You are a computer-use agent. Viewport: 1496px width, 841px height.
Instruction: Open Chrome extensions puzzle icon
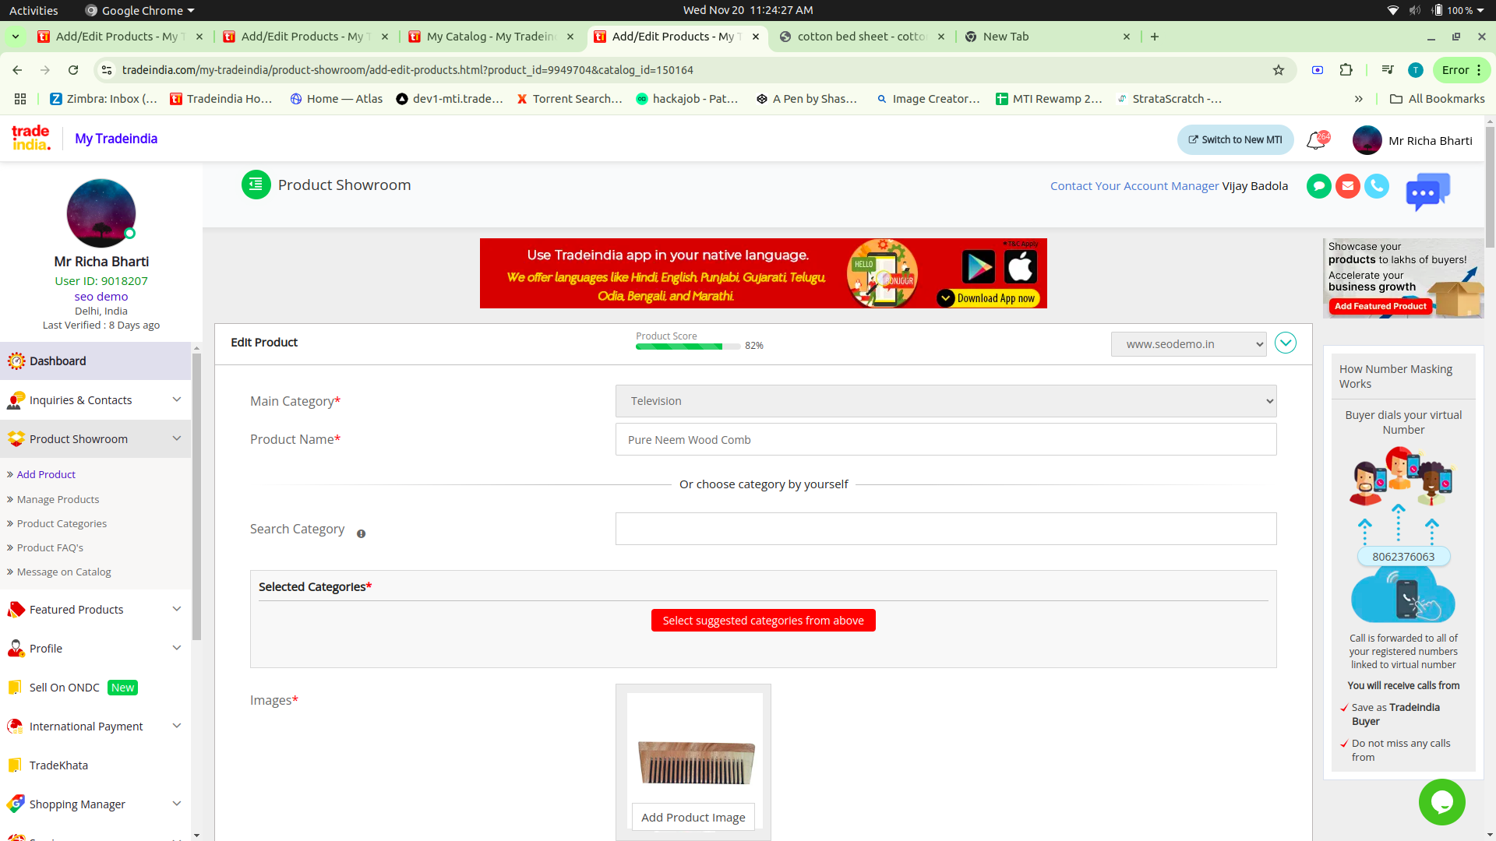[1346, 70]
